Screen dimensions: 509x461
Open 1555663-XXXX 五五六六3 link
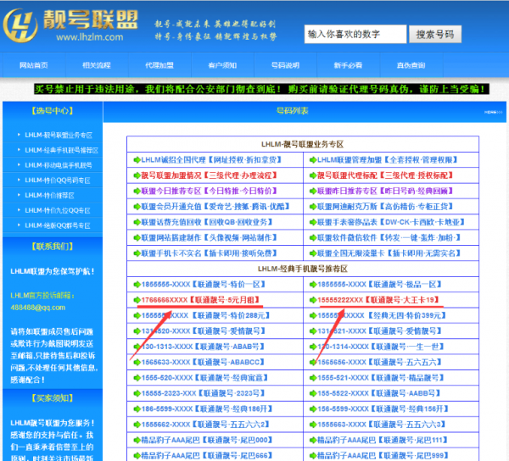[382, 425]
